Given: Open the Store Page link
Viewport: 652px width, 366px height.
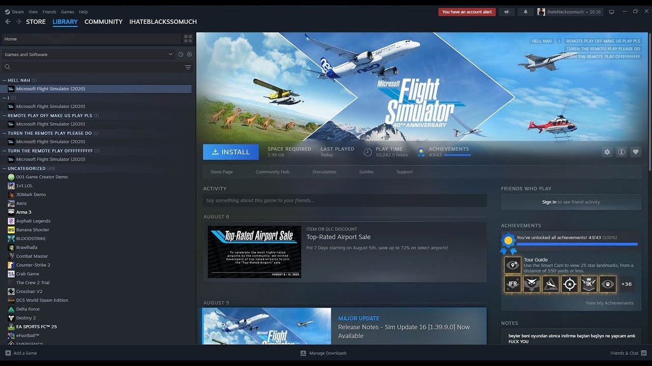Looking at the screenshot, I should 222,172.
